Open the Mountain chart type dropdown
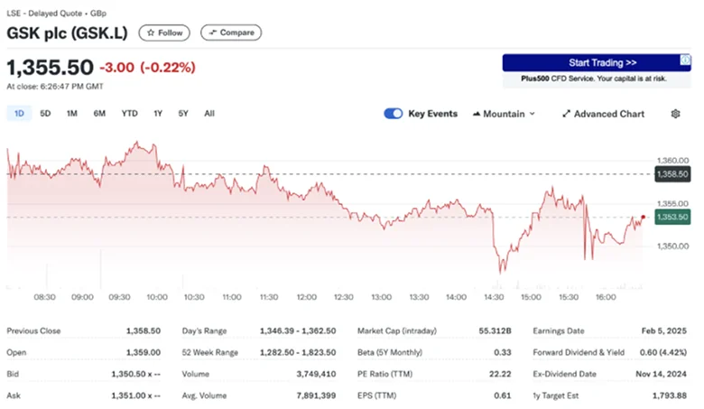The image size is (704, 409). (504, 114)
